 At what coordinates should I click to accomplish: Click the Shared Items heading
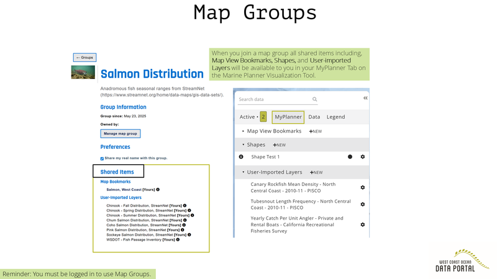117,172
